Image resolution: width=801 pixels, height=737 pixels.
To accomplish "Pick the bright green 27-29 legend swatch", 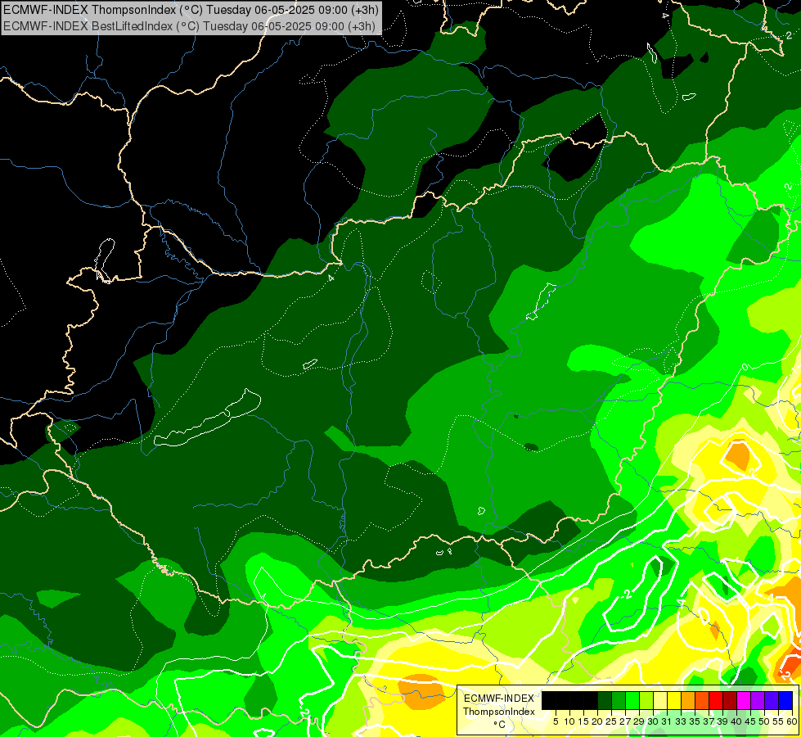I will (632, 700).
